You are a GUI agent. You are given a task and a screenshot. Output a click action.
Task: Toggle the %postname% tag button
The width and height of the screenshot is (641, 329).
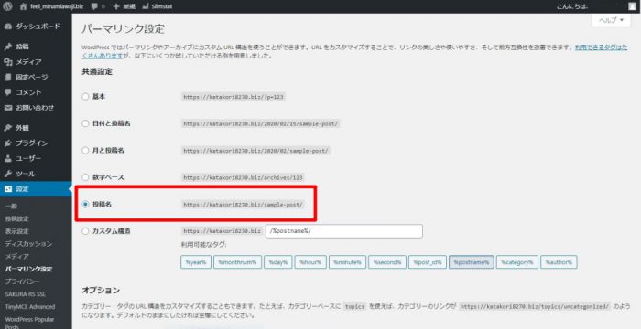(472, 262)
